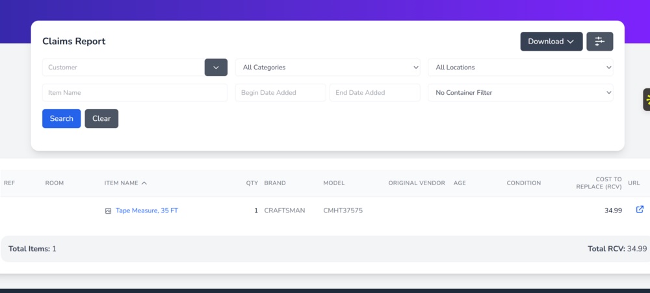Click the Search button
650x293 pixels.
[x=61, y=118]
